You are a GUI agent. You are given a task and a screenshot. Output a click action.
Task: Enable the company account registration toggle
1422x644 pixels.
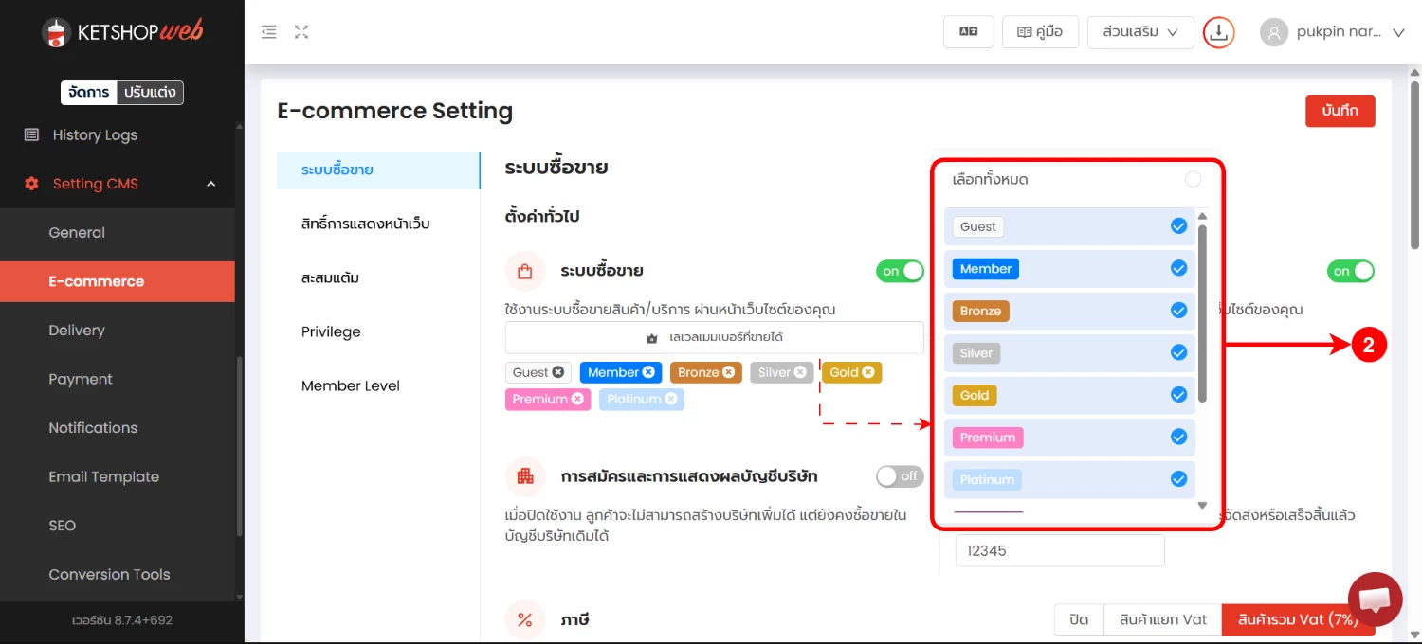(900, 476)
